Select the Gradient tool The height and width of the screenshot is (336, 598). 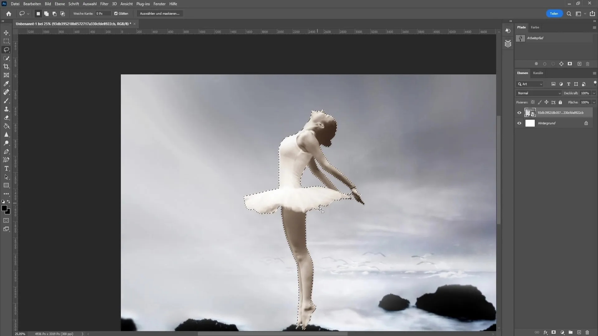(6, 126)
